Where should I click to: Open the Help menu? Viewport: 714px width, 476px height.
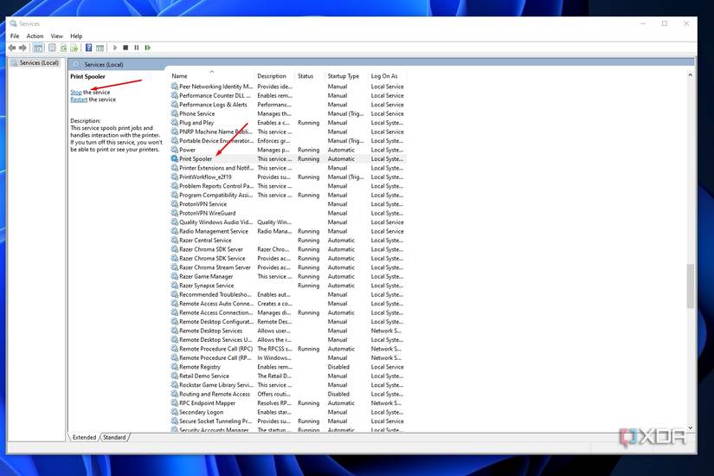(x=76, y=36)
